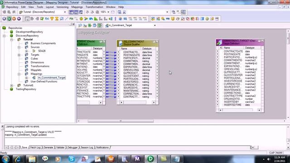
Task: Launch Repository Manager via the R icon
Action: click(x=4, y=19)
